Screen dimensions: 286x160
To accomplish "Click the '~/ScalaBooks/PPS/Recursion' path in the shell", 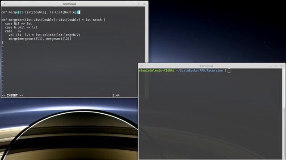I will coord(199,70).
